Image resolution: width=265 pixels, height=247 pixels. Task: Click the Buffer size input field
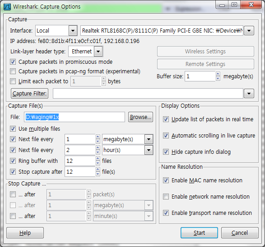[200, 76]
